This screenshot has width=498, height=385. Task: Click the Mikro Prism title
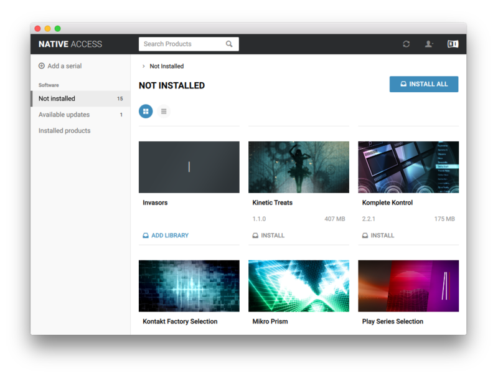(270, 321)
